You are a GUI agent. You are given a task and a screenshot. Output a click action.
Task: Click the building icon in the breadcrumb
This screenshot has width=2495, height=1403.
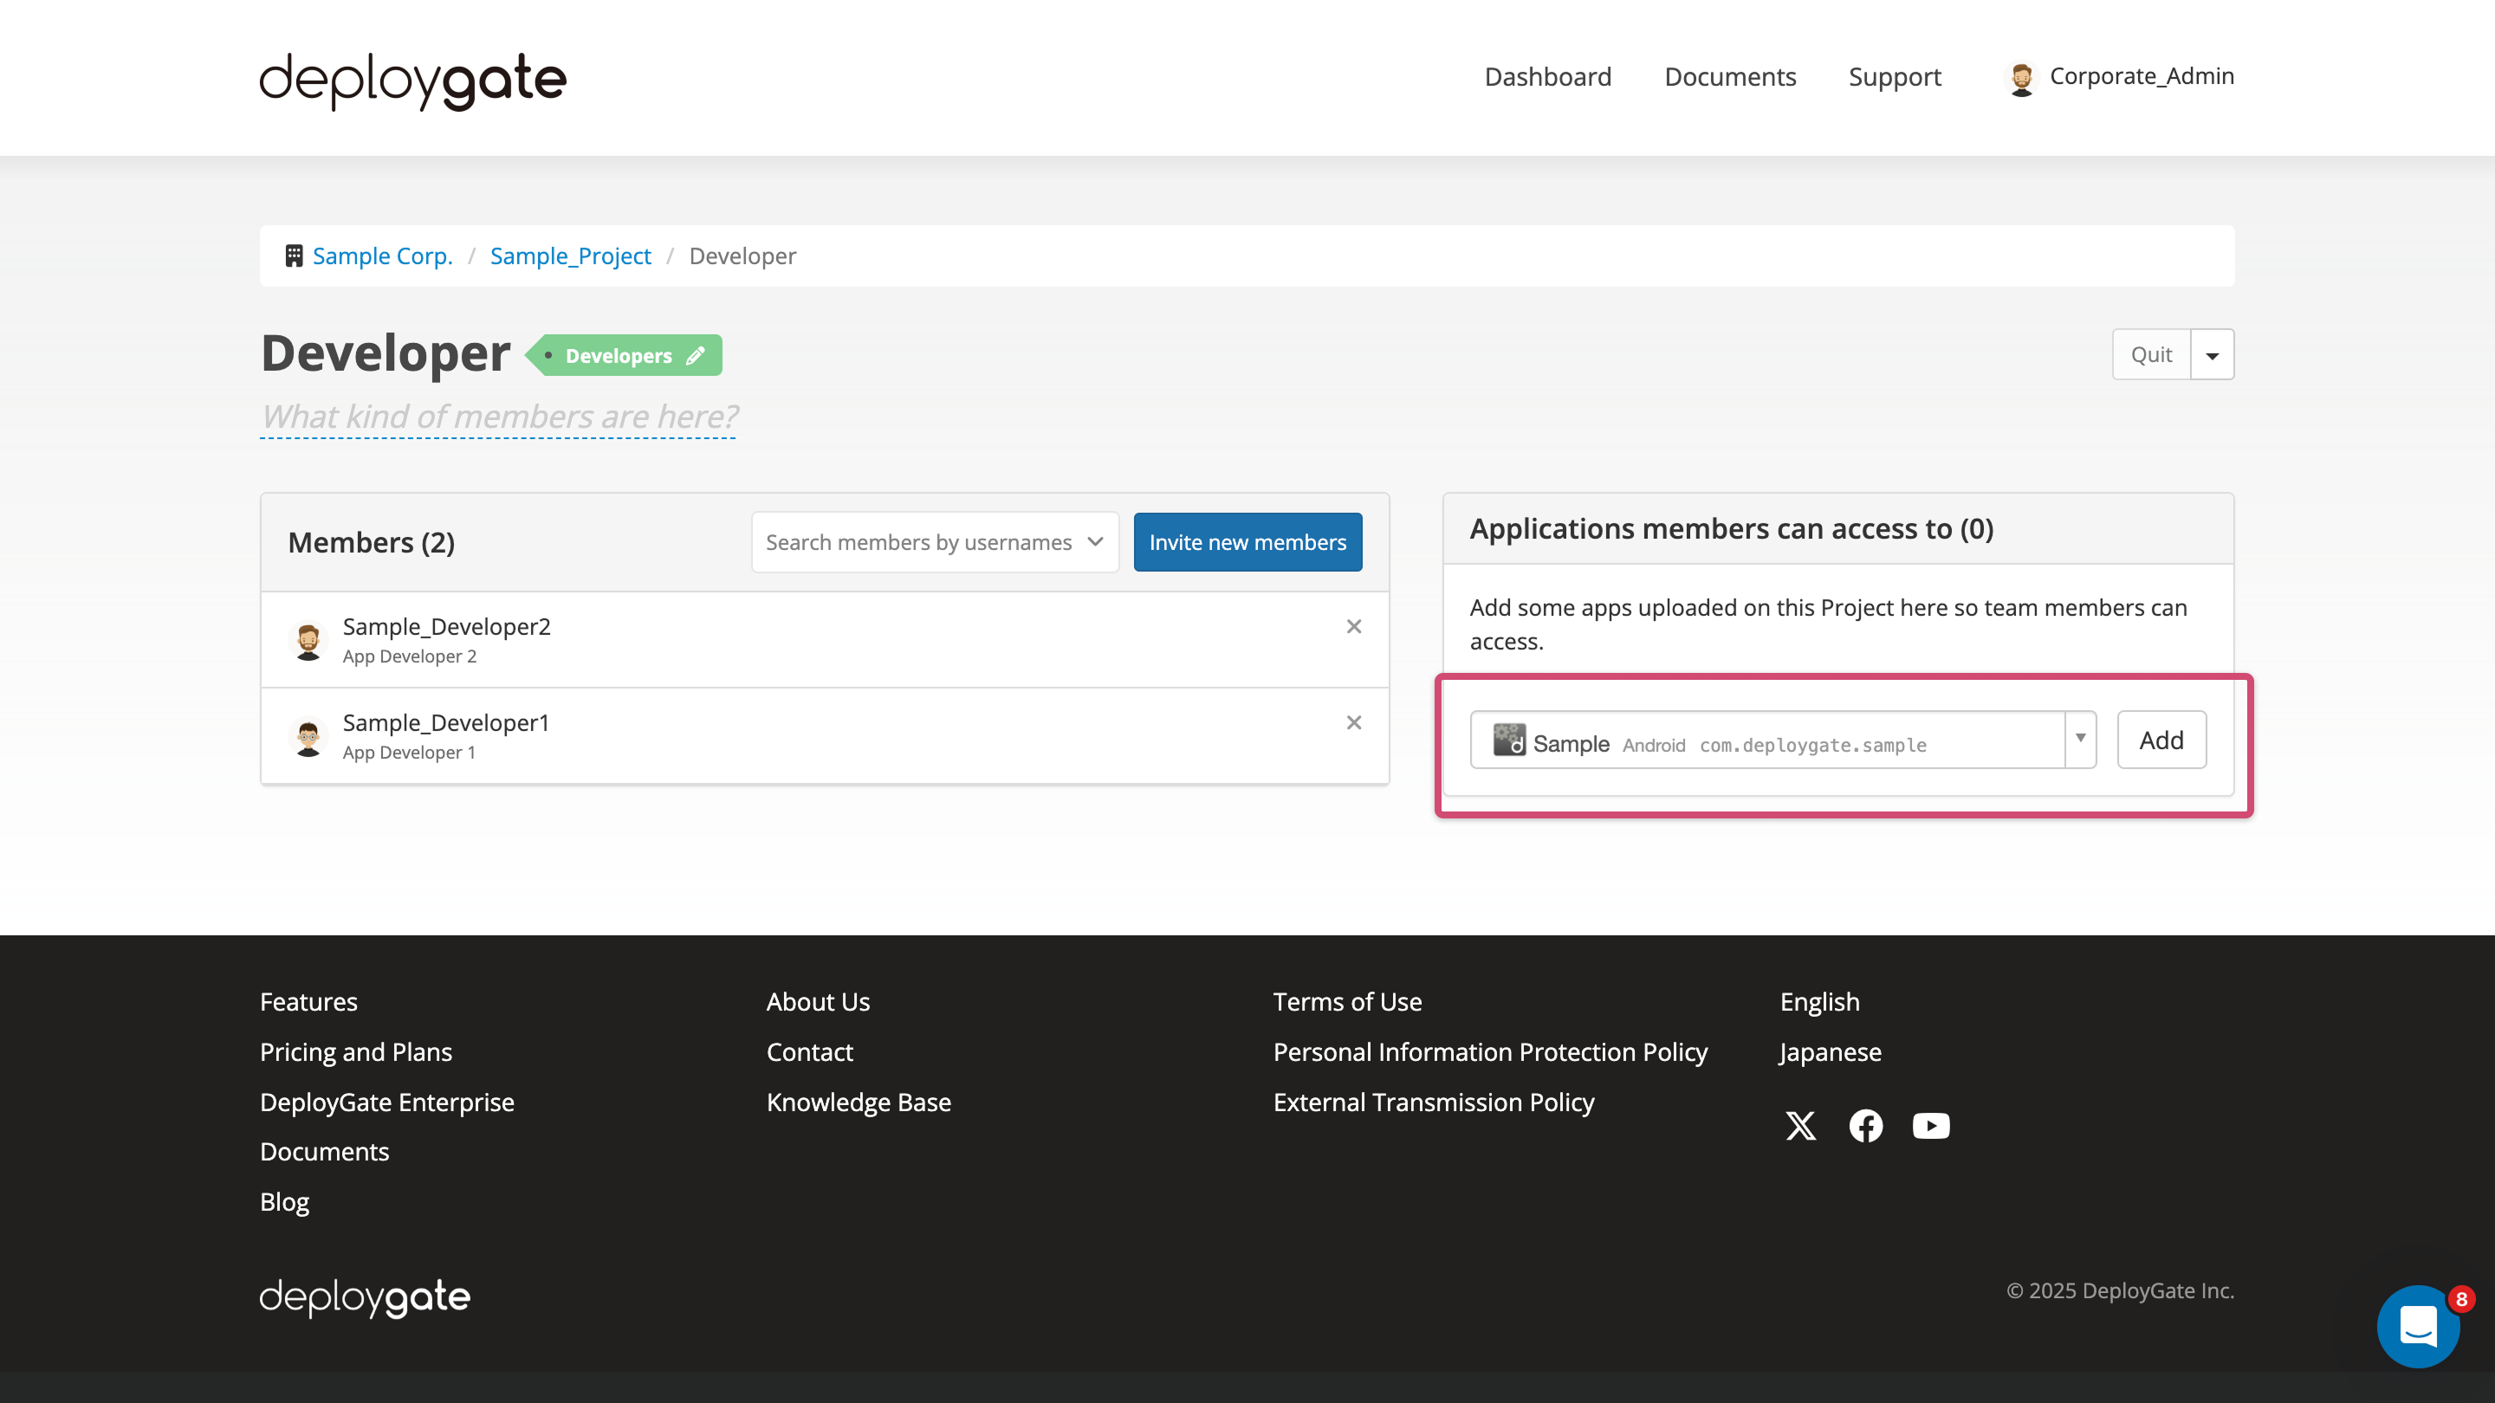pos(294,255)
